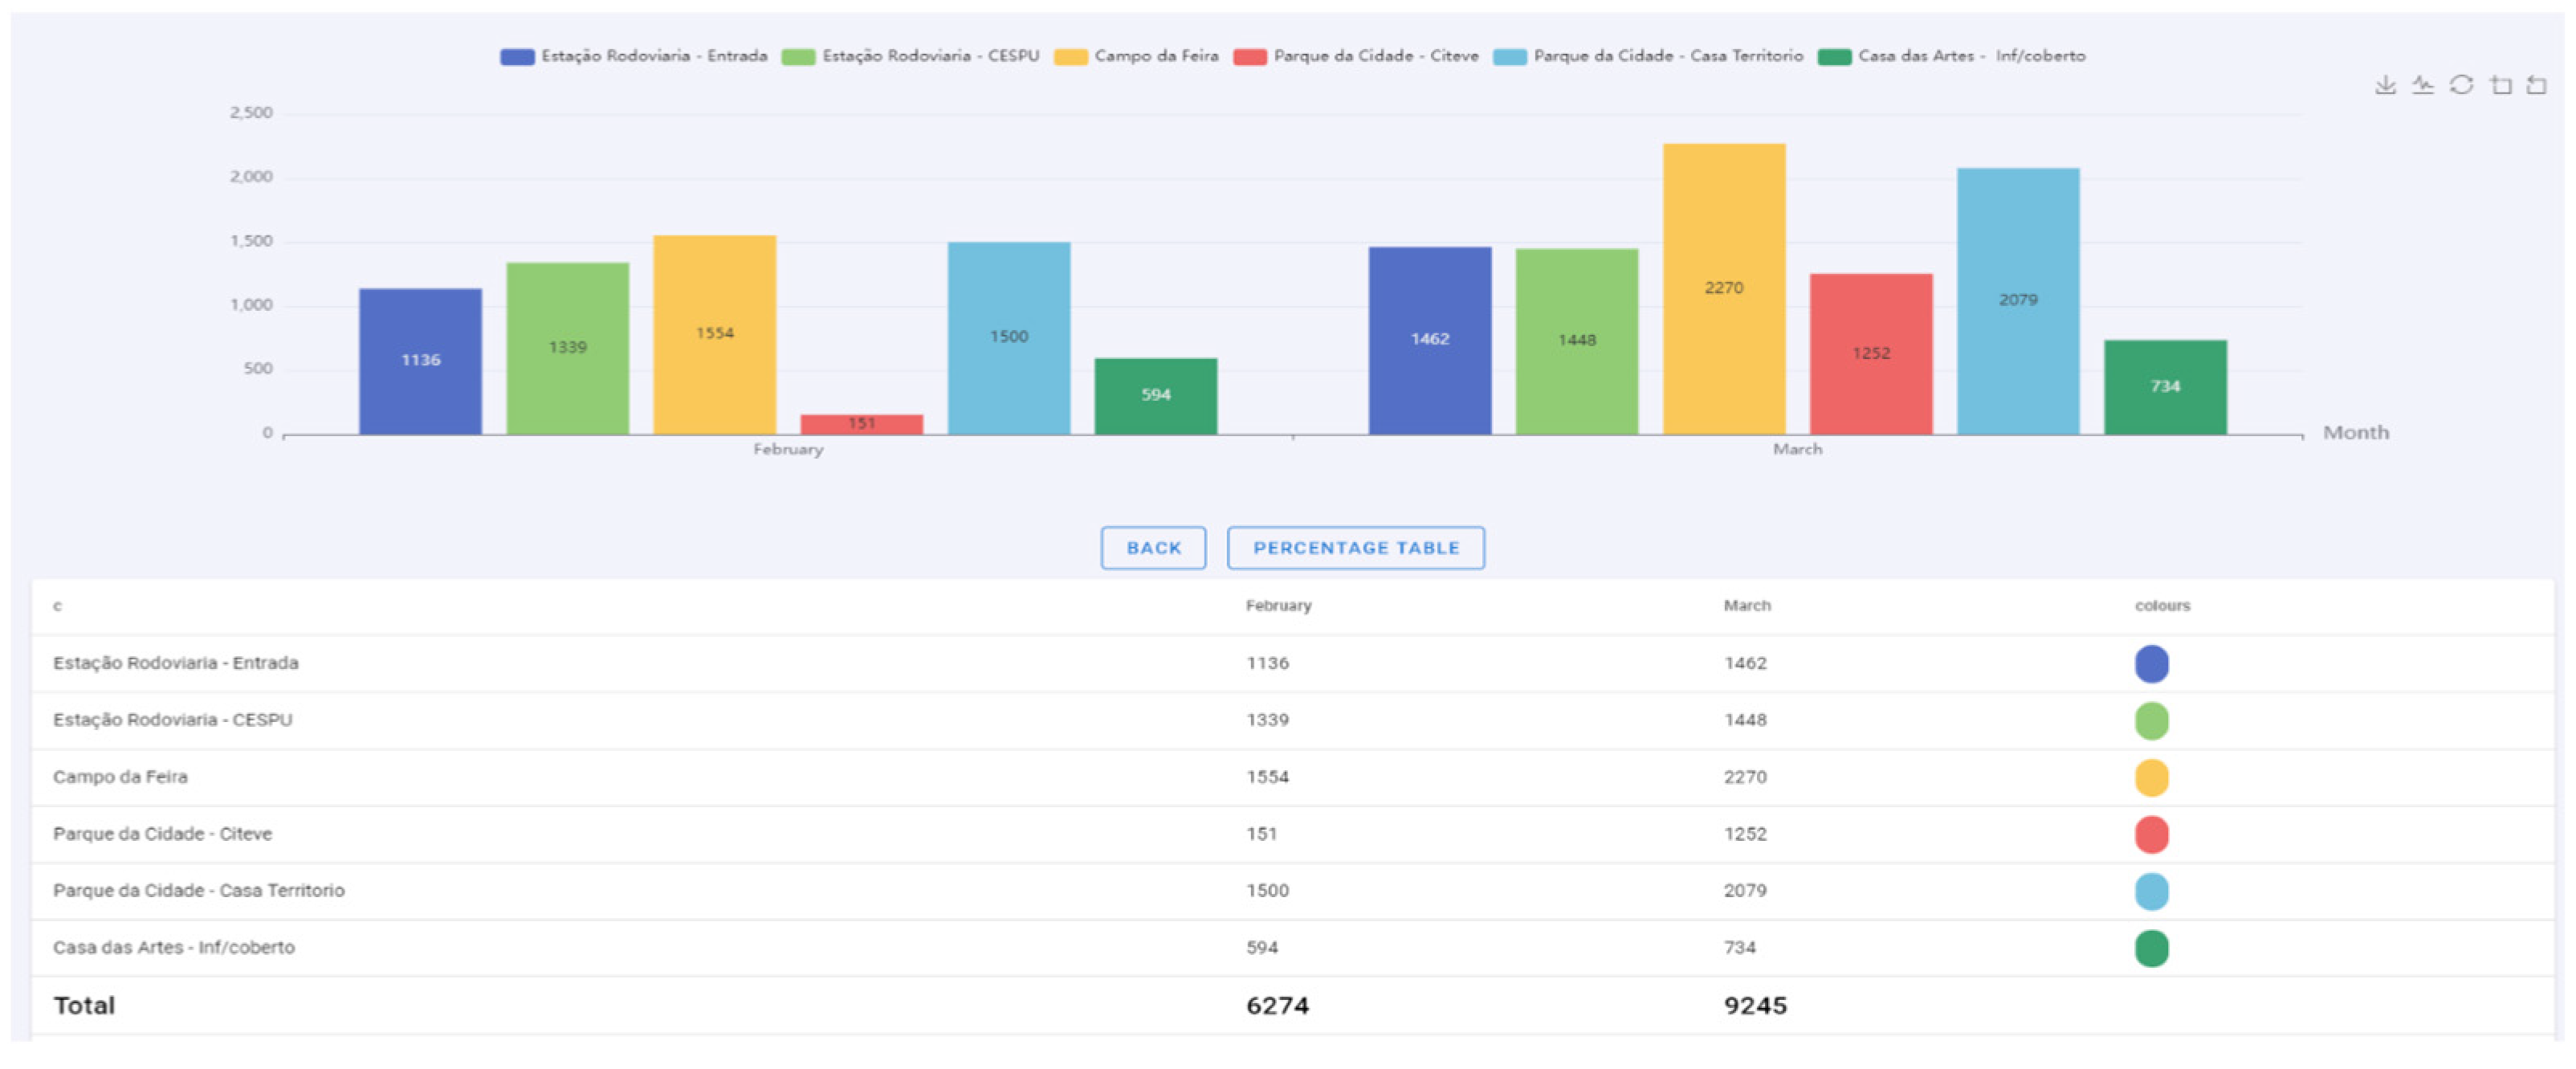
Task: Click the February column header
Action: coord(1278,606)
